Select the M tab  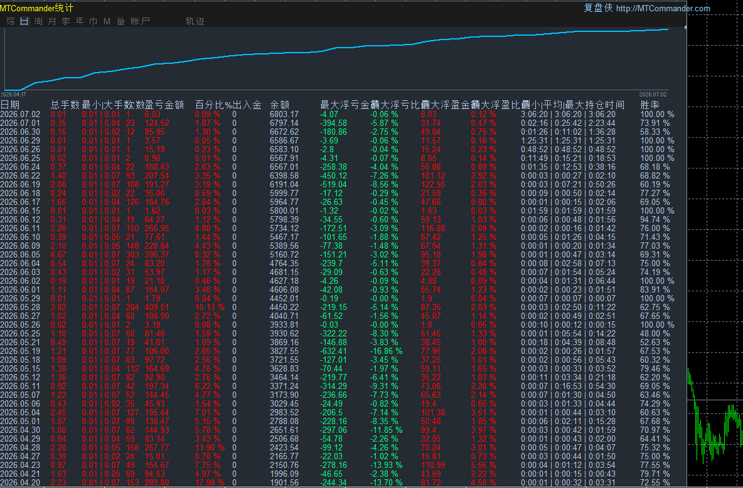click(107, 21)
